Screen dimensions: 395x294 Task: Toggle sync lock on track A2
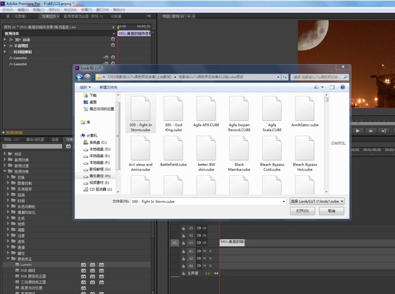click(x=199, y=259)
